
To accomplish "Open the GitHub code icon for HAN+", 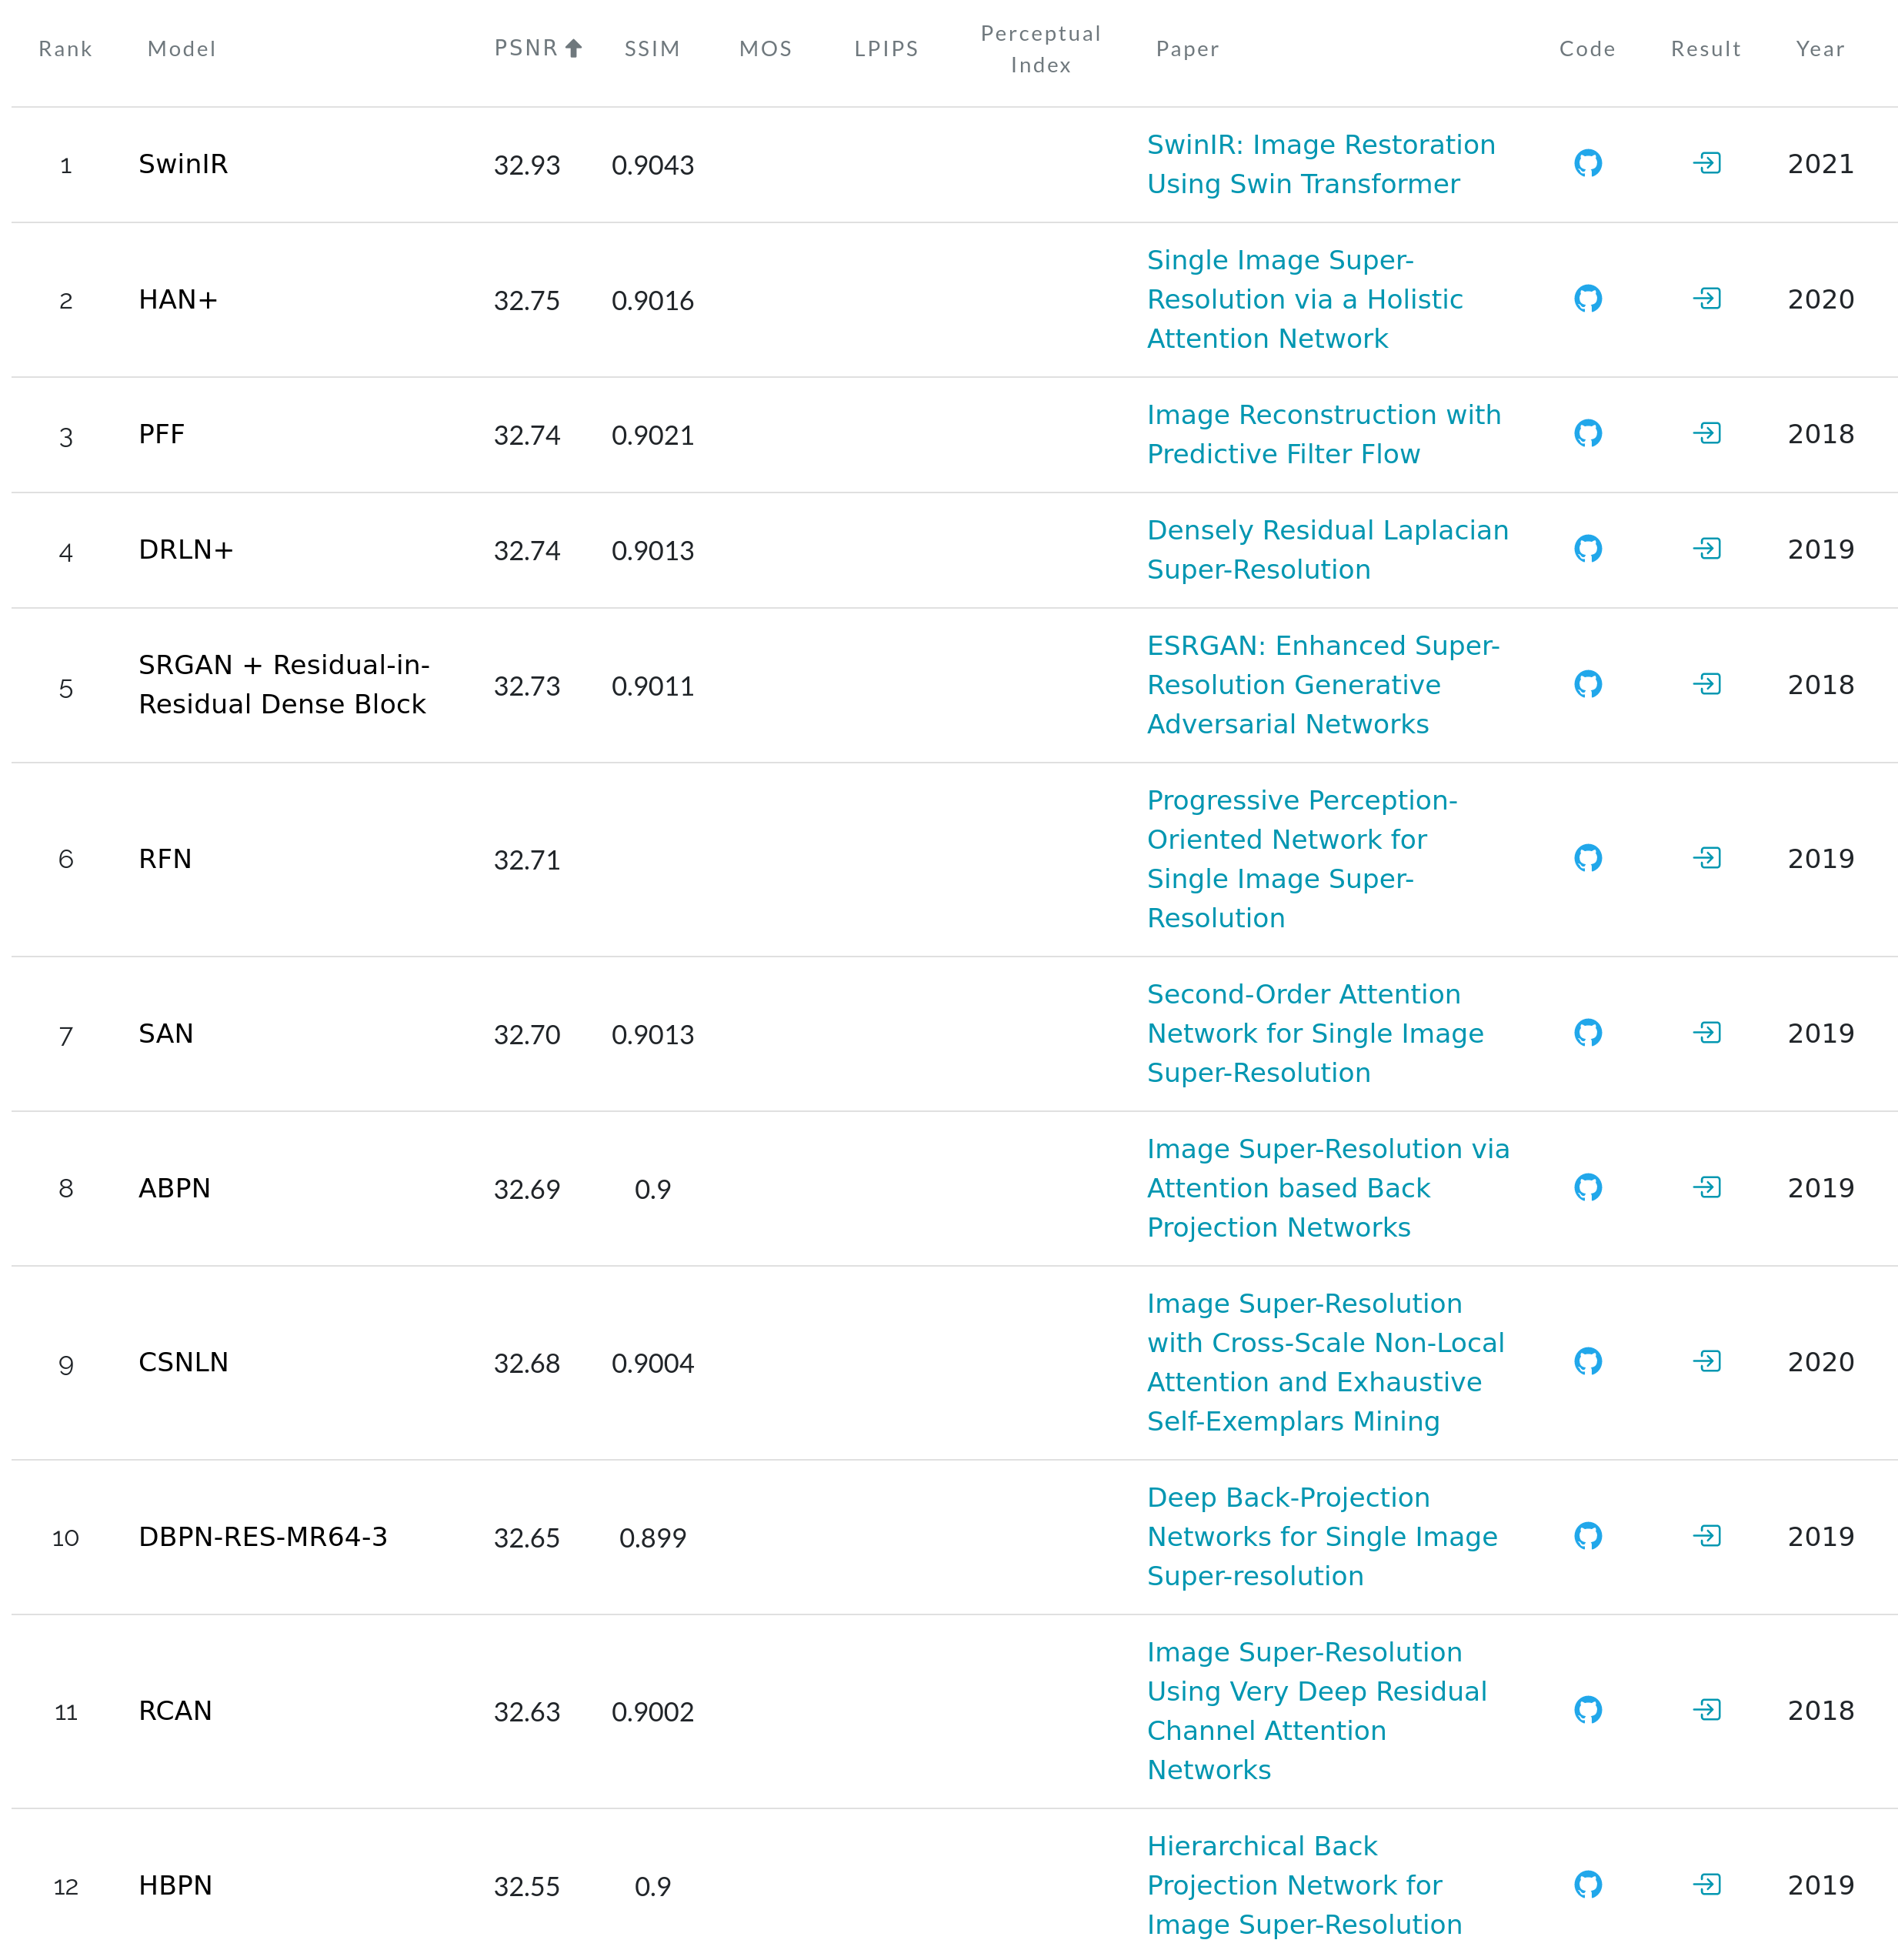I will tap(1587, 299).
